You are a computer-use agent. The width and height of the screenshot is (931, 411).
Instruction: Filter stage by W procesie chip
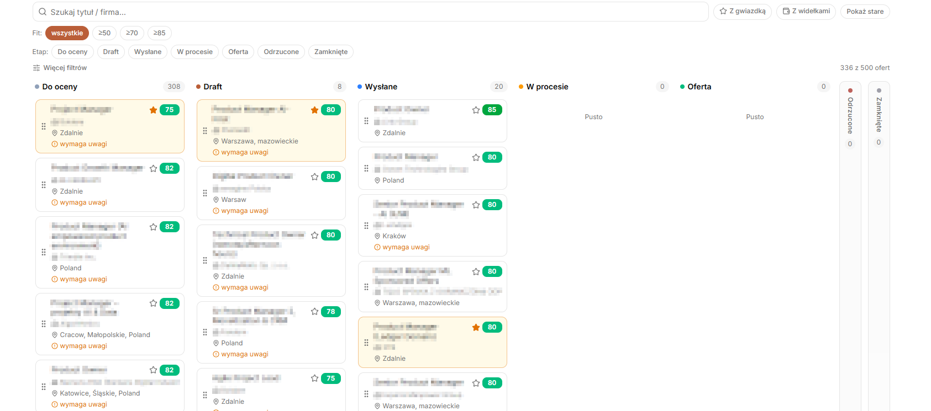tap(195, 52)
